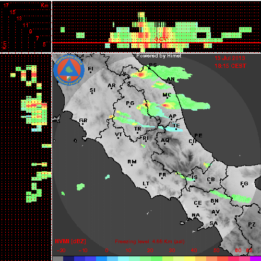The image size is (261, 261).
Task: Click the '60' dBZ scale value
Action: 238,251
